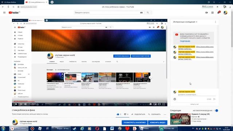
Task: Click Скрыть чат below the chat input
Action: [194, 104]
